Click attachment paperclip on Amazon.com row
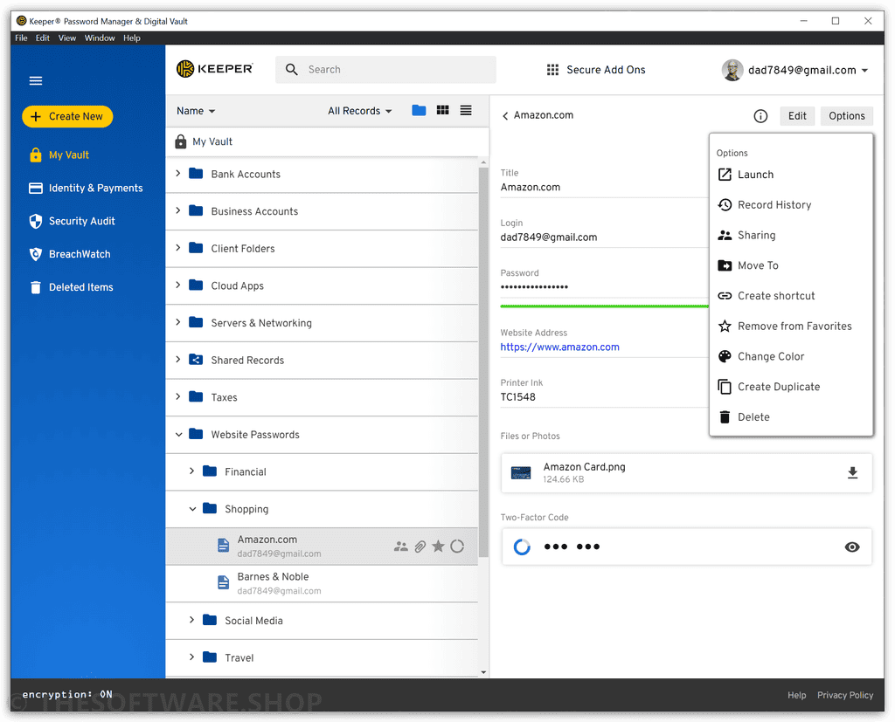 (x=420, y=547)
